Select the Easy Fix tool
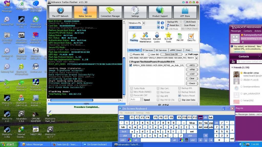This screenshot has height=147, width=262. (191, 37)
